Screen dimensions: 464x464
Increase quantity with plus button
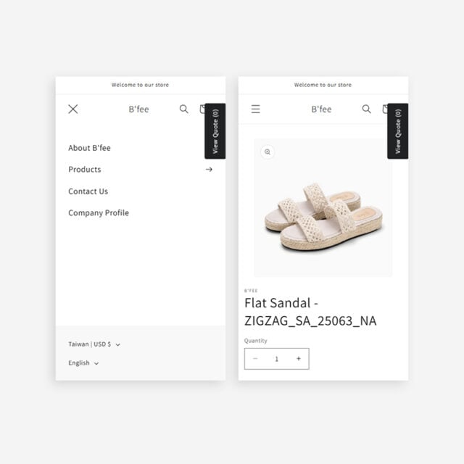[299, 359]
